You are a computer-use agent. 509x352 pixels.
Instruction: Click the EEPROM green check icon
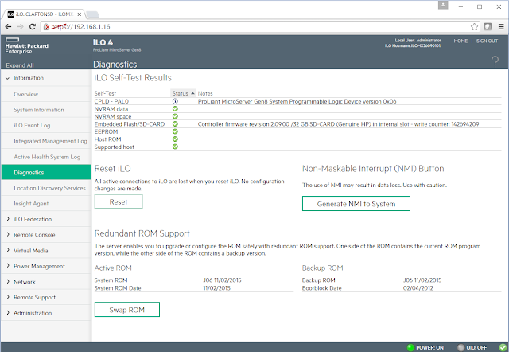[175, 131]
